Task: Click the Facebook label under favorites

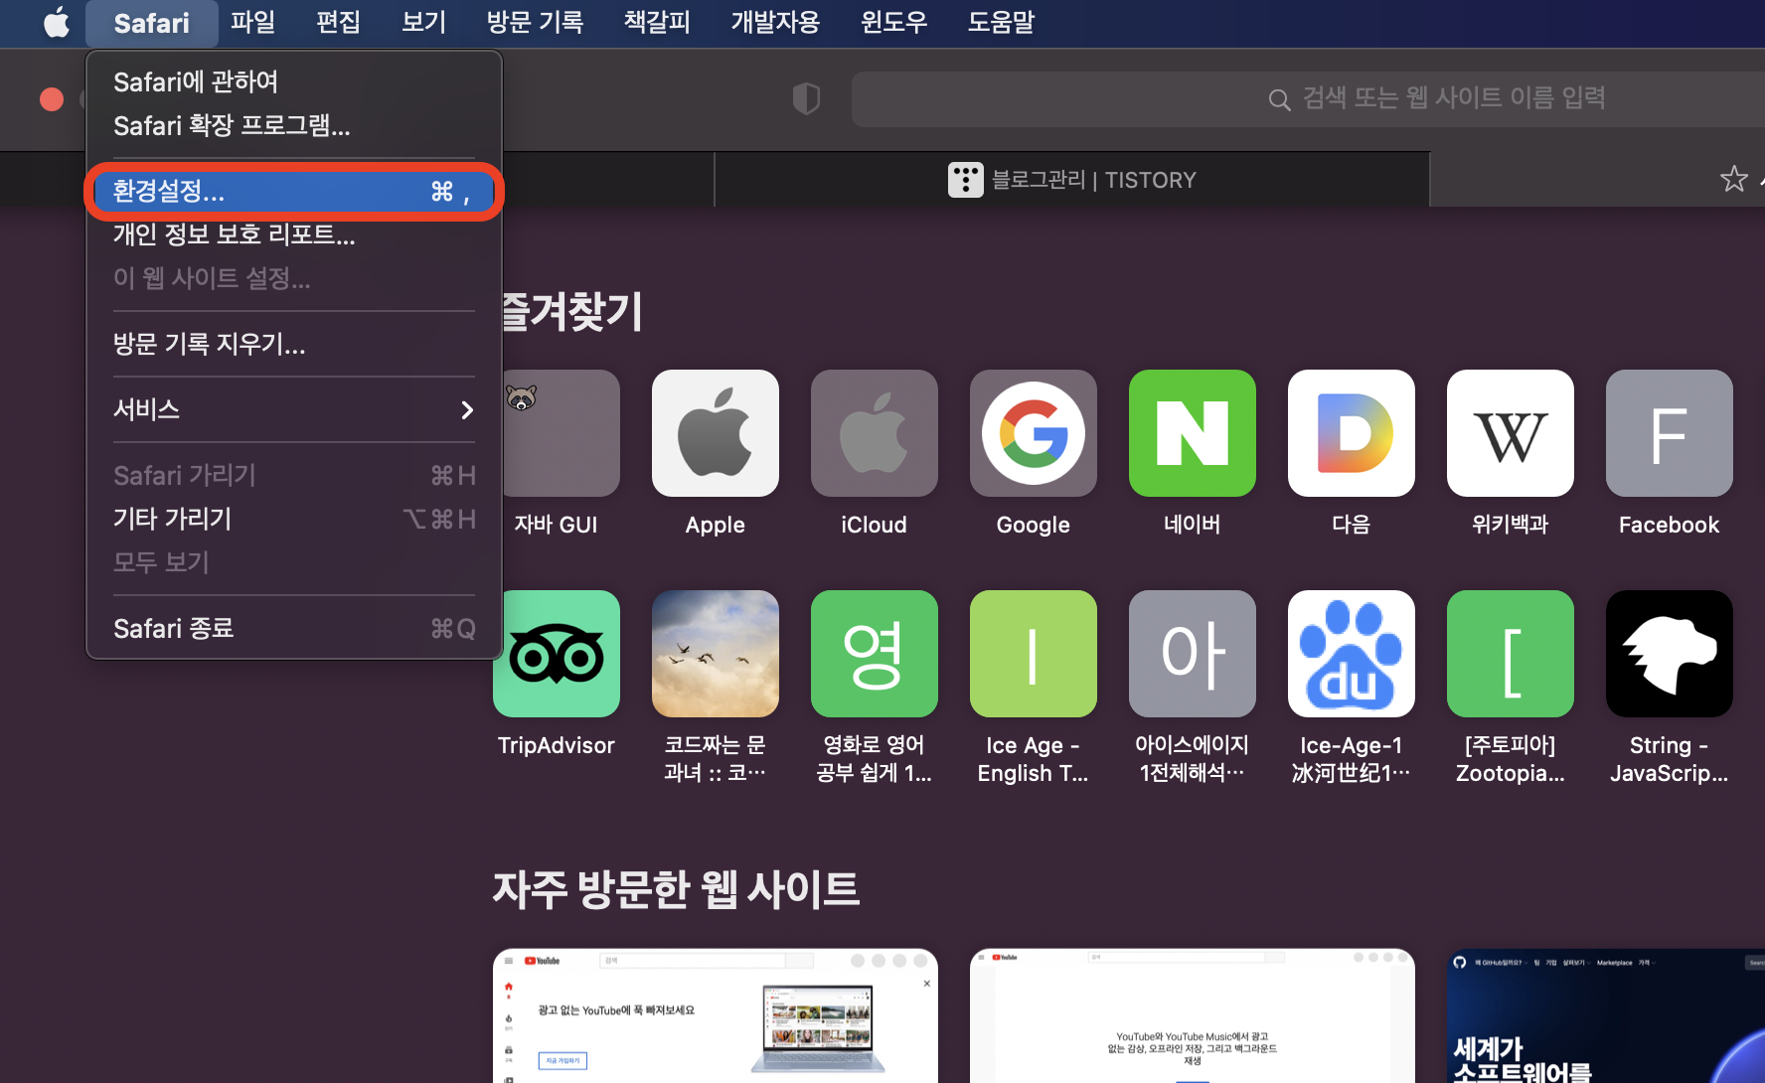Action: (1670, 525)
